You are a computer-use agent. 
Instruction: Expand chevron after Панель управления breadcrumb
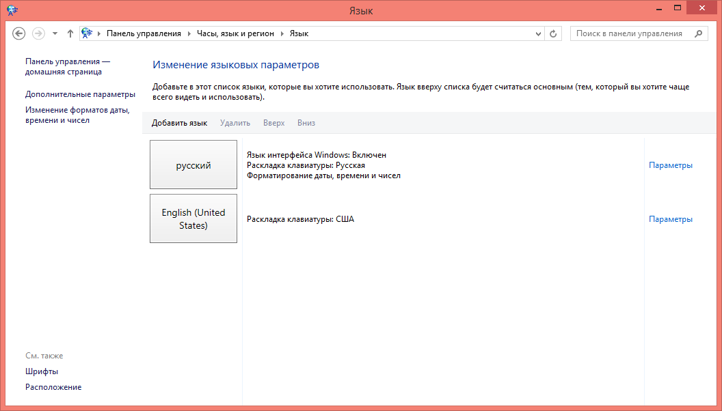click(x=189, y=33)
